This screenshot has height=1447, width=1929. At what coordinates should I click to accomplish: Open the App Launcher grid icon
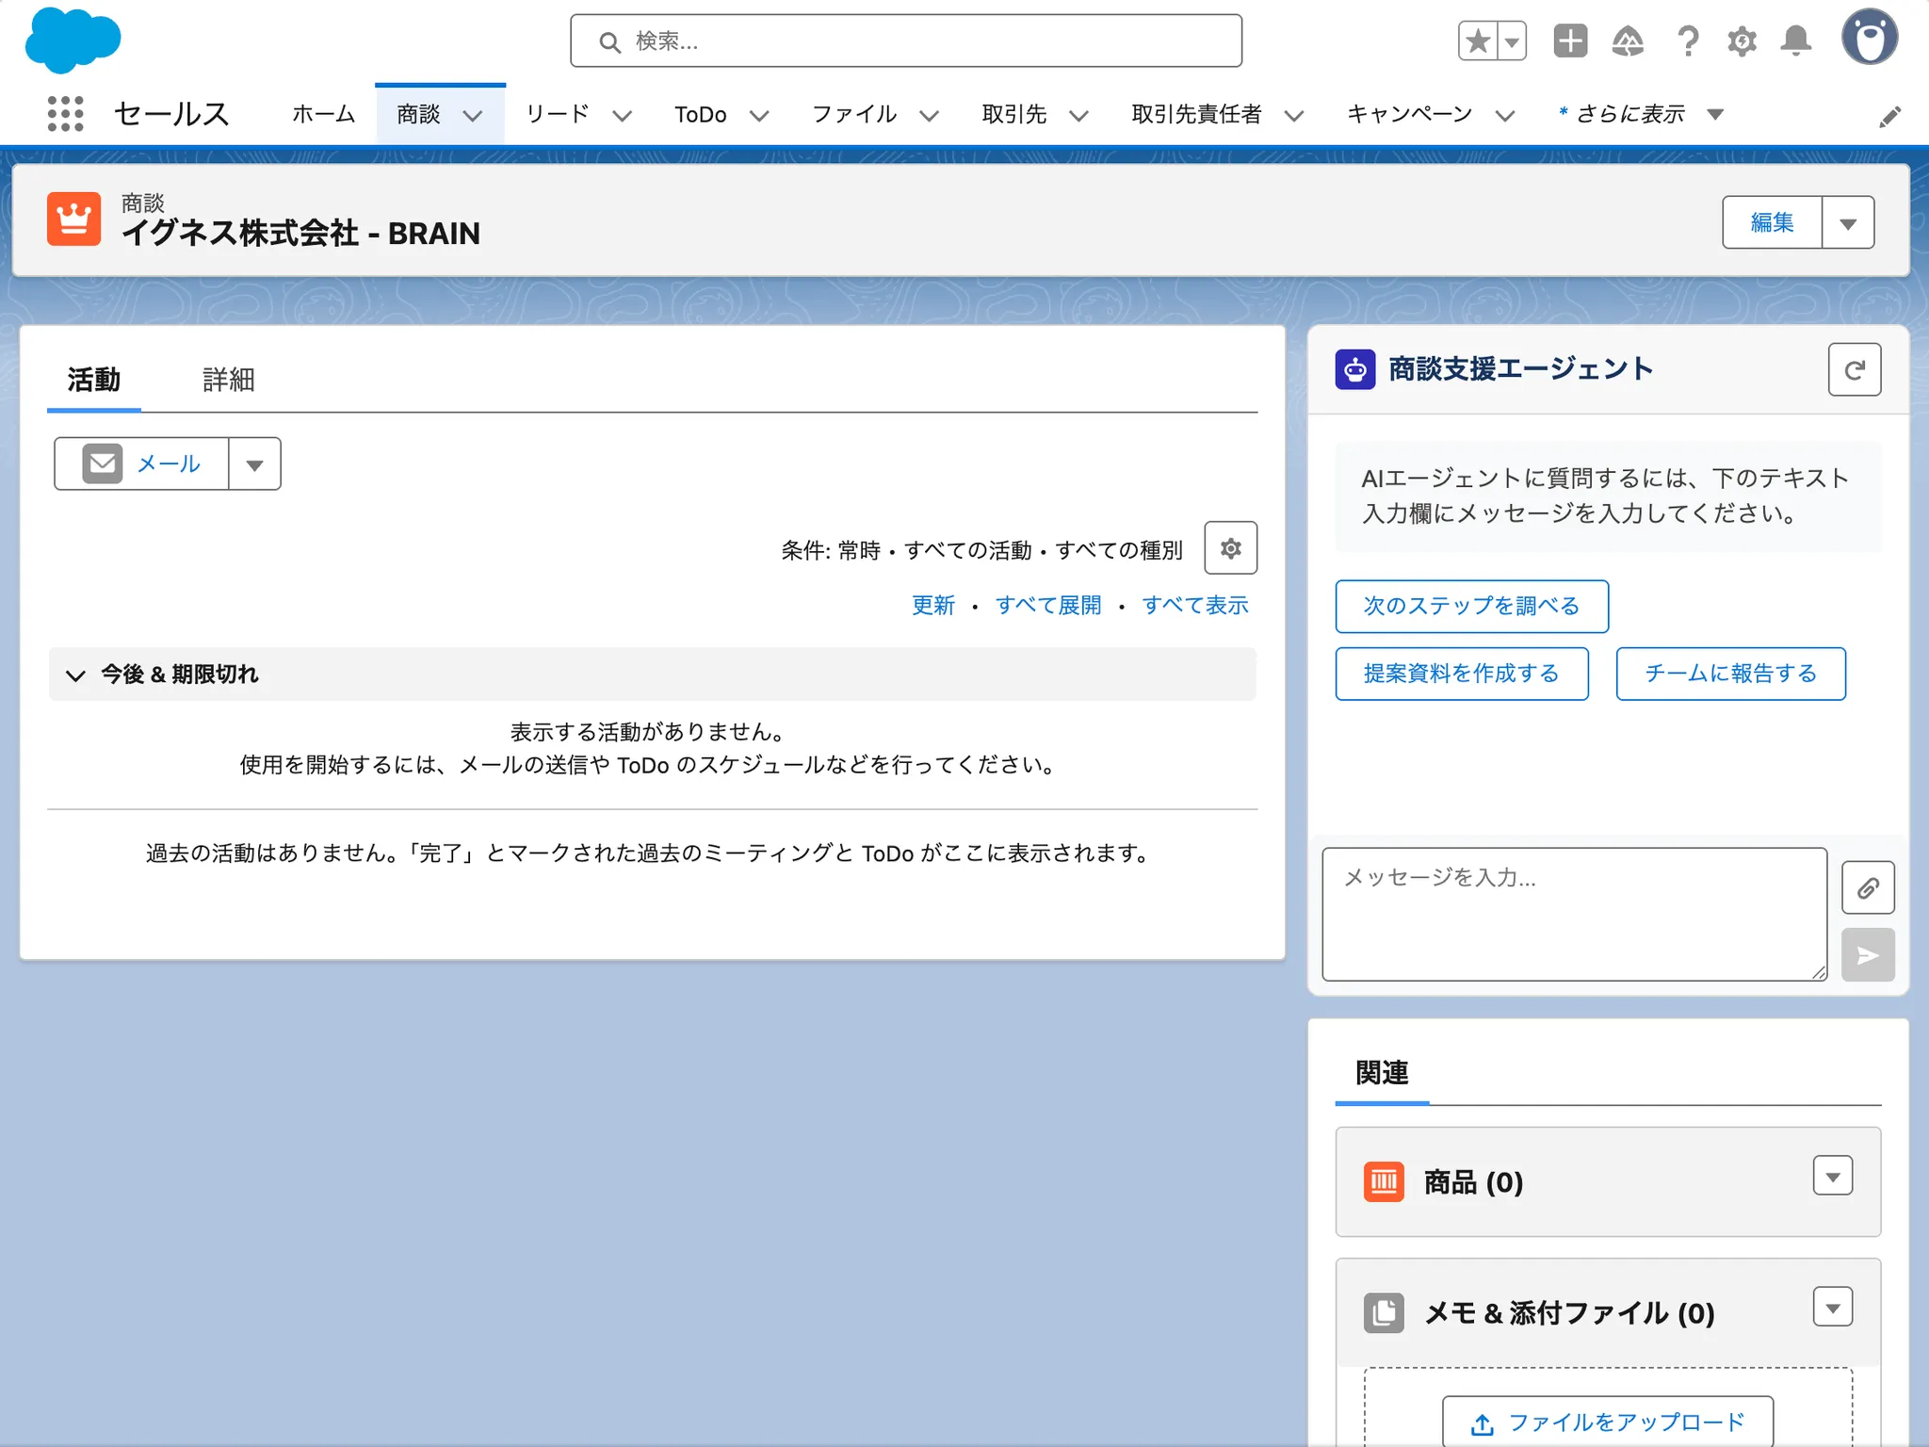(65, 114)
